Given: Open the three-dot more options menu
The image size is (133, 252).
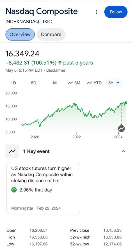Looking at the screenshot, I should [97, 12].
